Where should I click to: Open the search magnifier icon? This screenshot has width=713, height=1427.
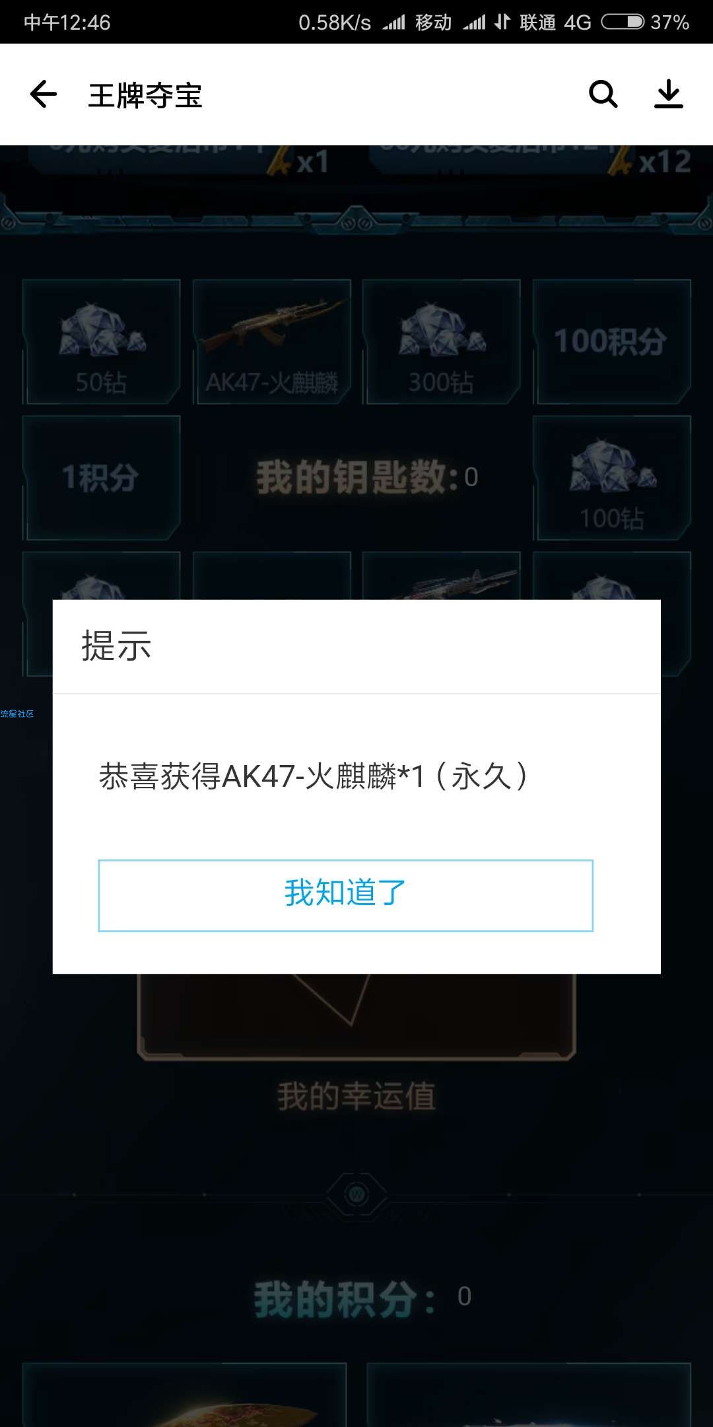pyautogui.click(x=603, y=94)
